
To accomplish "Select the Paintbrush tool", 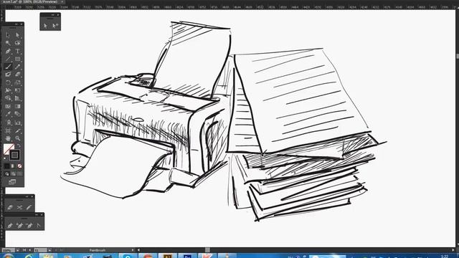I will point(8,67).
